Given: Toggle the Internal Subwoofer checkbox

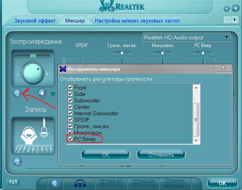Looking at the screenshot, I should click(71, 113).
